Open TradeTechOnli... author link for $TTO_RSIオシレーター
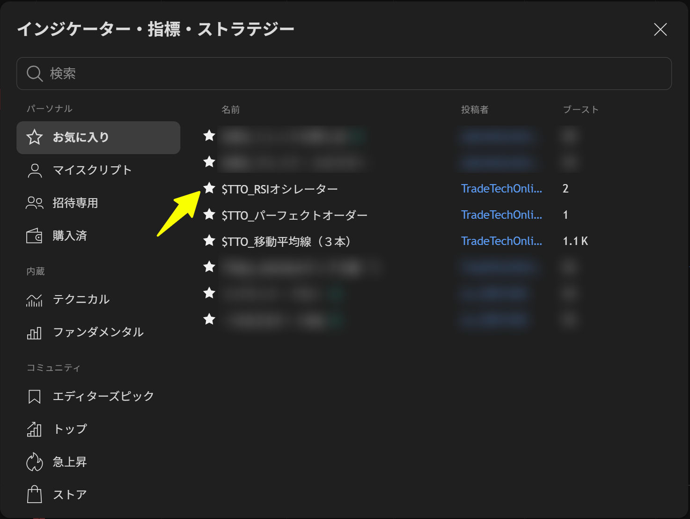 [x=501, y=188]
